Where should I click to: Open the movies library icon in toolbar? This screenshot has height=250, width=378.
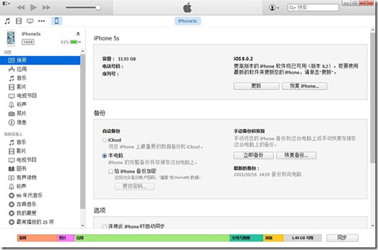[x=19, y=21]
